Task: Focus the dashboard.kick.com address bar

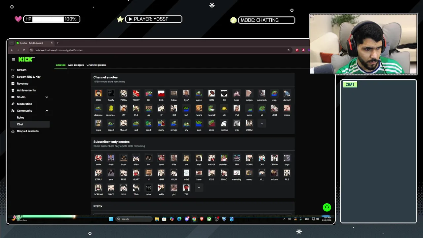Action: pos(159,50)
